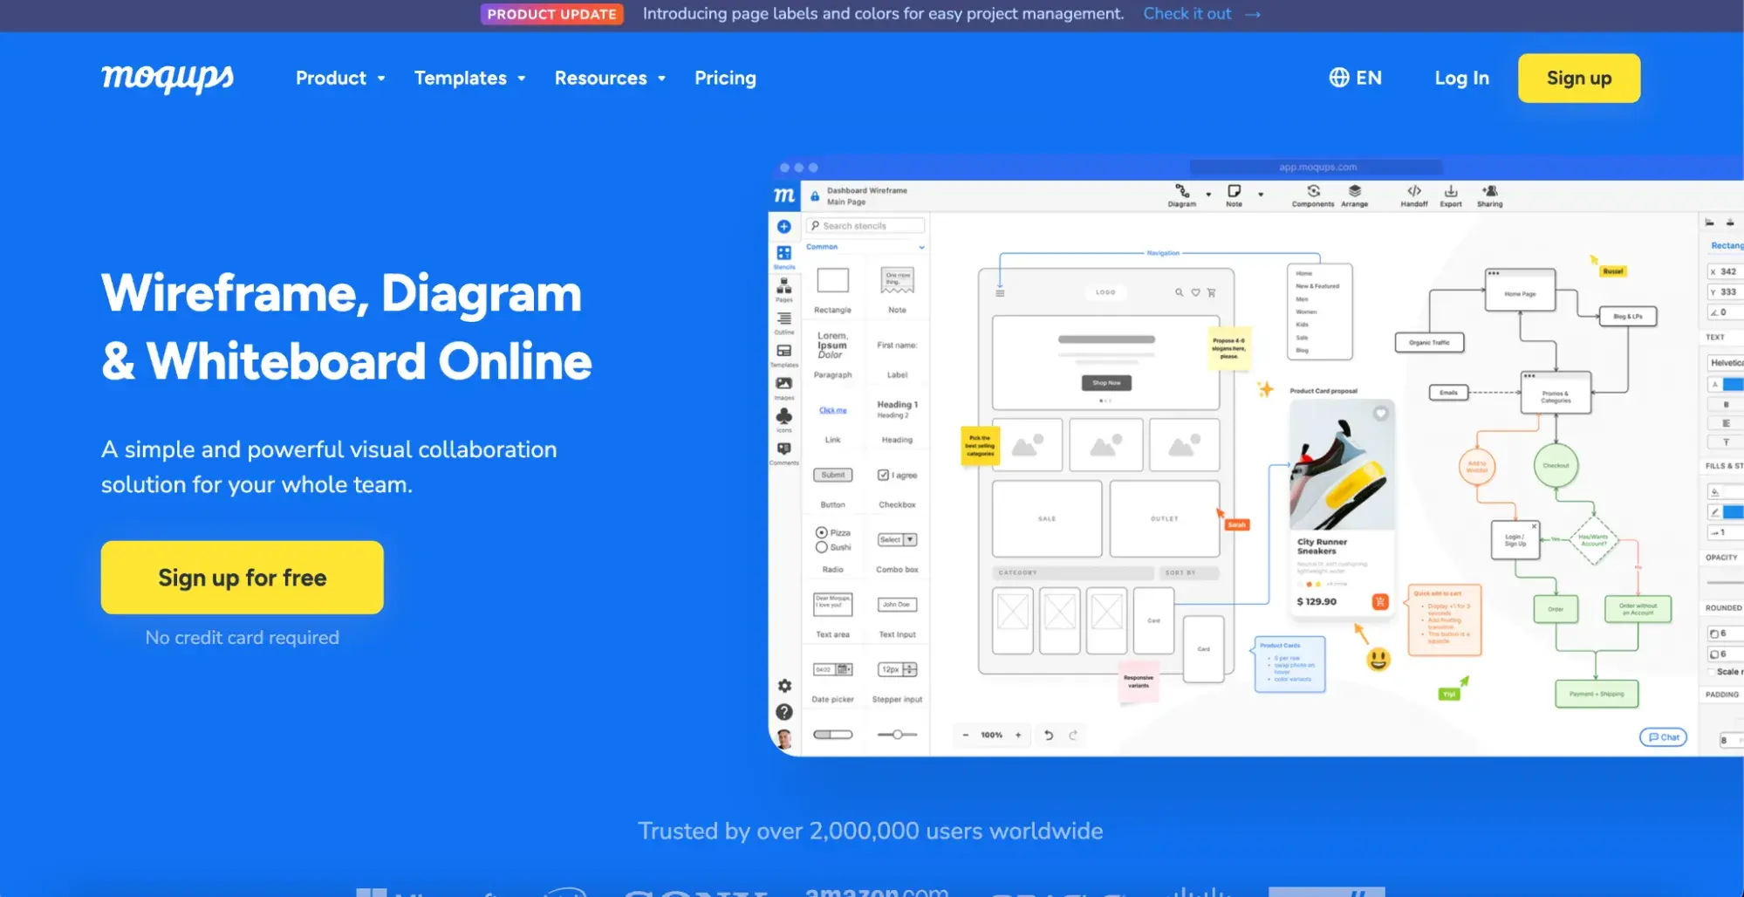The height and width of the screenshot is (897, 1744).
Task: Toggle the 'I agree' checkbox stencil
Action: click(x=883, y=475)
